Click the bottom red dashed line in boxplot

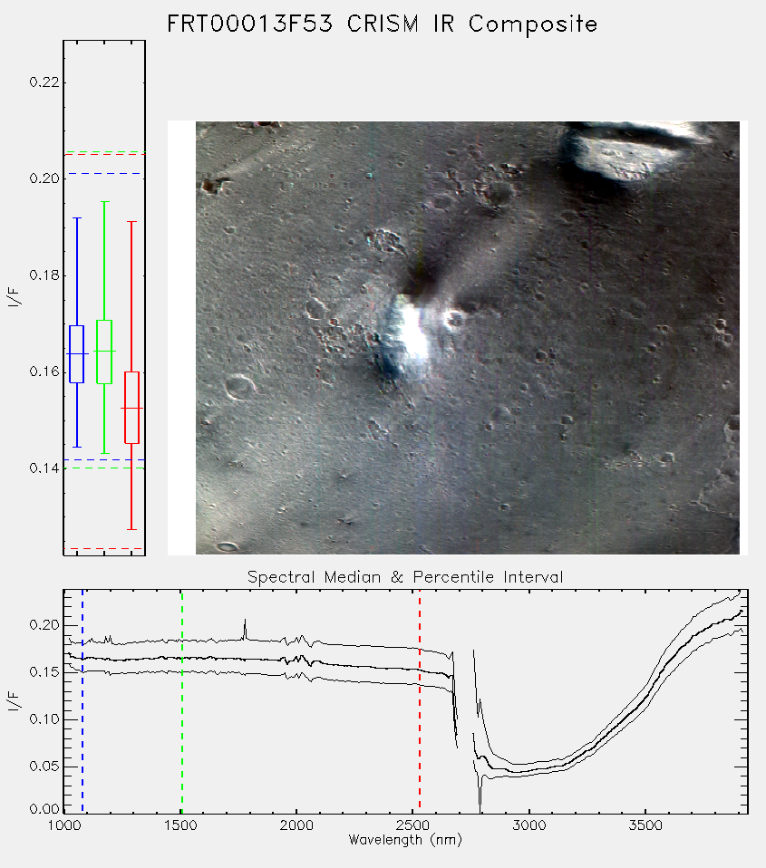(x=104, y=548)
